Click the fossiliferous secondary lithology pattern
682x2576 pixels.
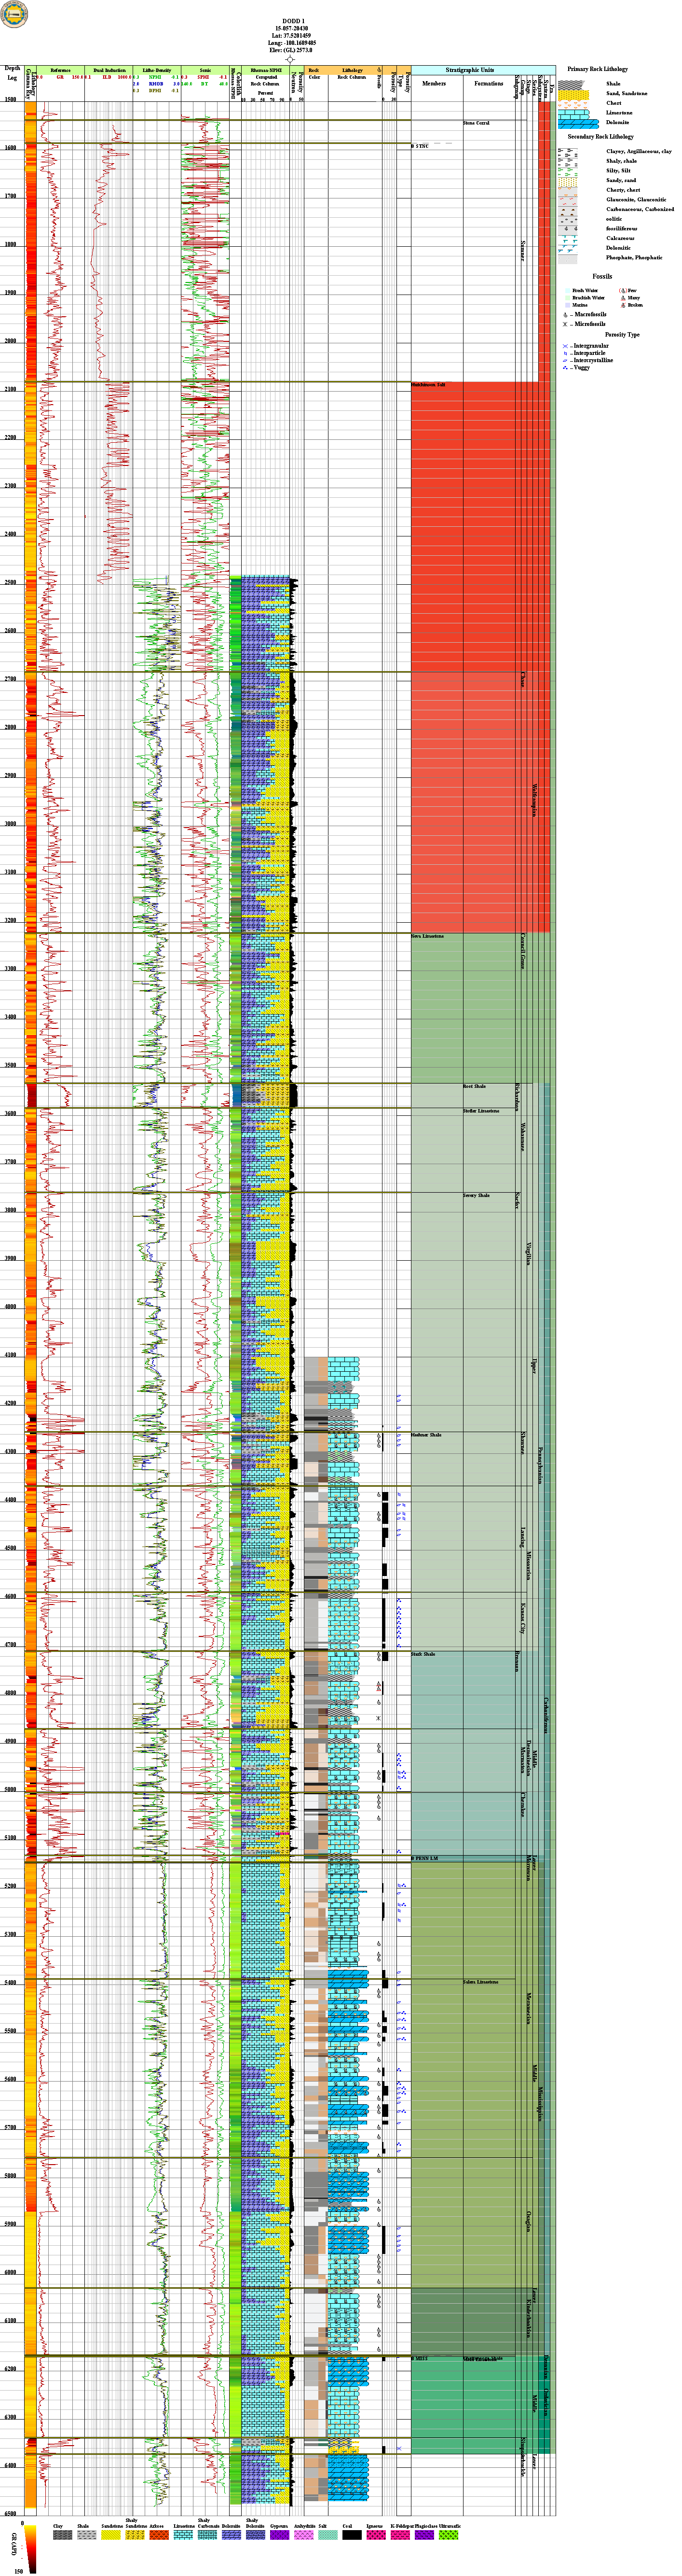point(567,229)
